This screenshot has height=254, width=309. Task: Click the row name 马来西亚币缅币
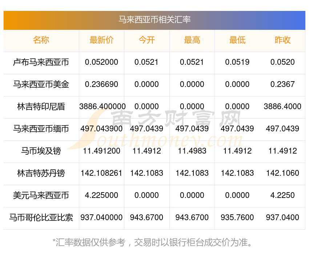tap(41, 129)
